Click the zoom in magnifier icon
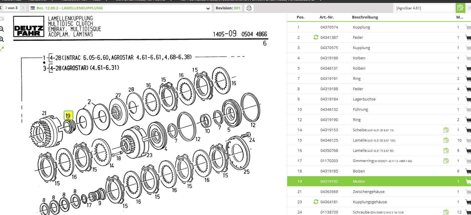Image resolution: width=471 pixels, height=215 pixels. (x=2, y=39)
